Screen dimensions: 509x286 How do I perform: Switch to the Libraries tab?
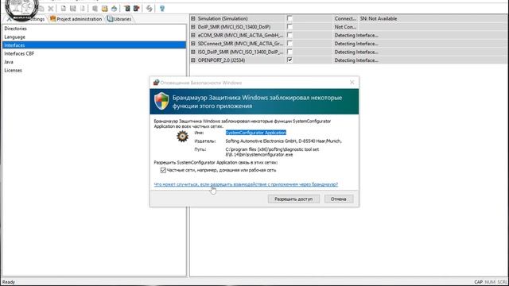tap(119, 19)
